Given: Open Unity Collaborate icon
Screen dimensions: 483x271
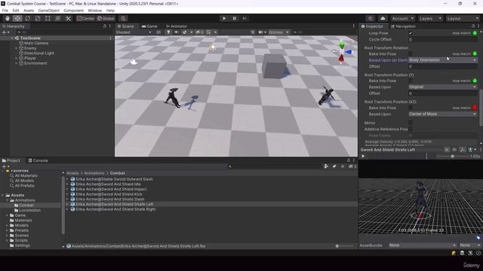Looking at the screenshot, I should click(371, 18).
